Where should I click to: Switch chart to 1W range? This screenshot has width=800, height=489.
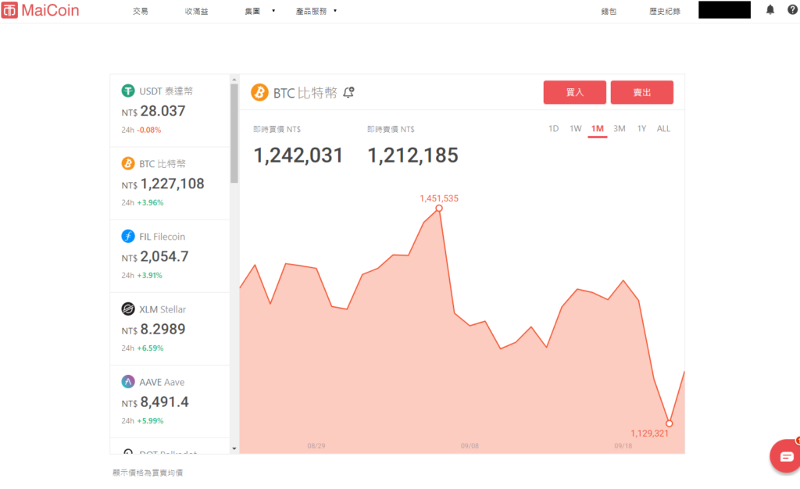coord(575,129)
